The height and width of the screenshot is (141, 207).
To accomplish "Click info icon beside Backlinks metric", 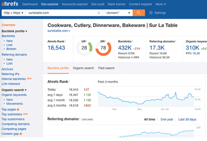I will click(x=133, y=41).
